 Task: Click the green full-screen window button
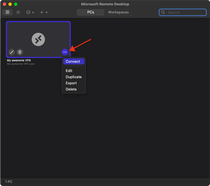pyautogui.click(x=16, y=4)
